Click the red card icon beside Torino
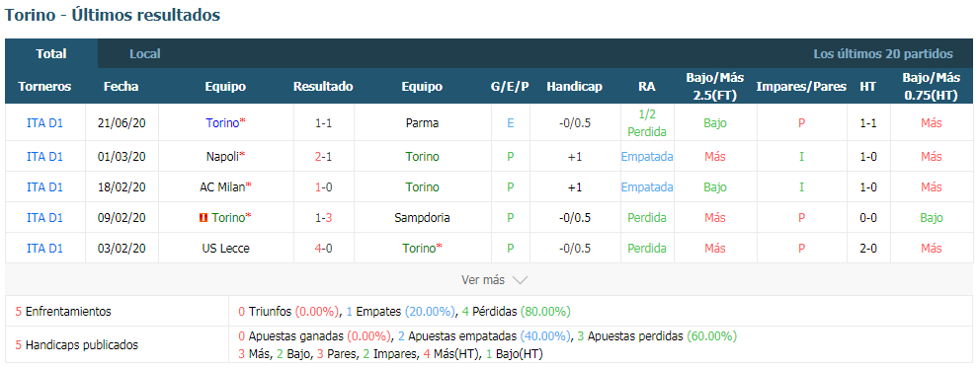 coord(204,218)
